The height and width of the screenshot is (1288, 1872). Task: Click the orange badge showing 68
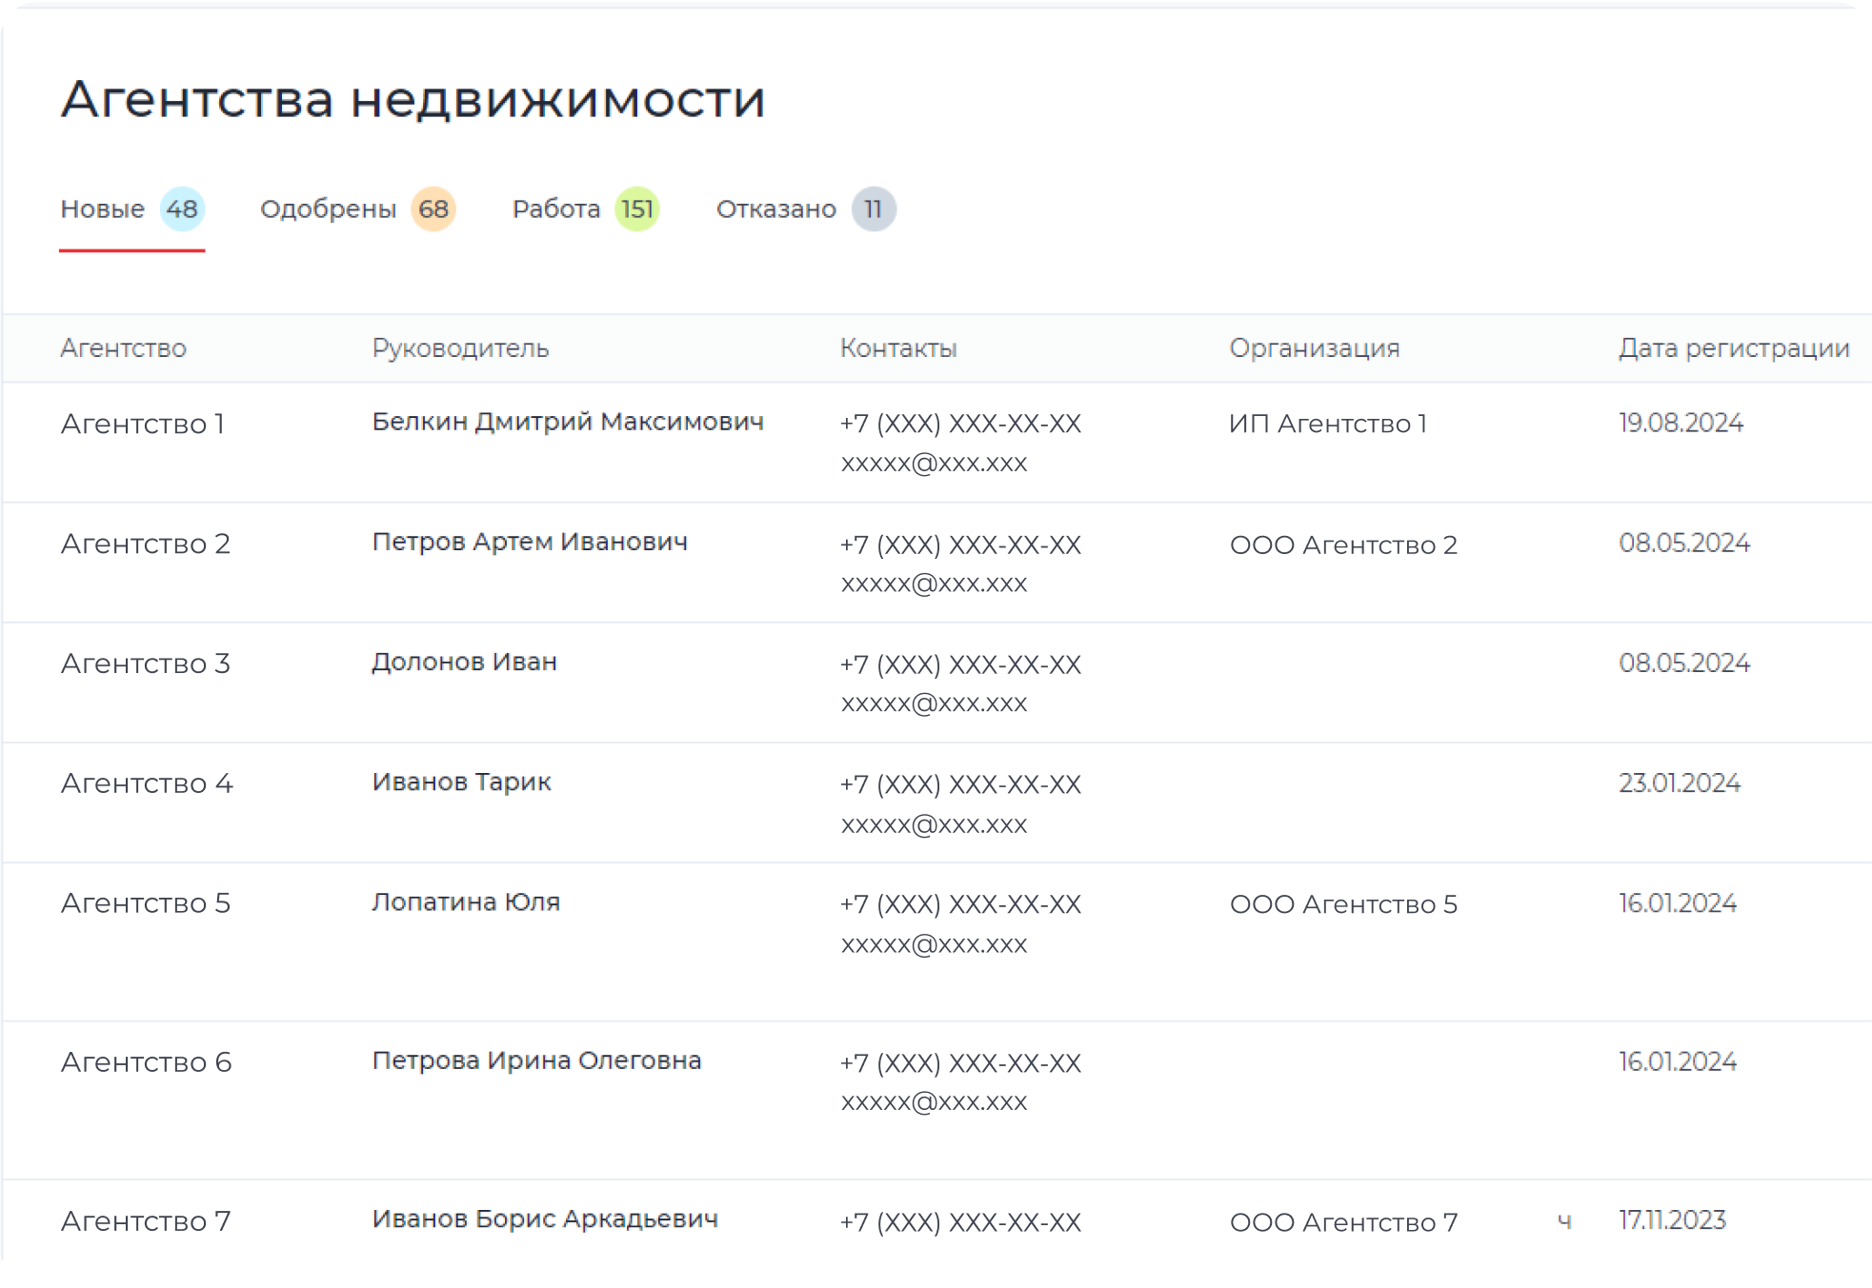pyautogui.click(x=432, y=209)
